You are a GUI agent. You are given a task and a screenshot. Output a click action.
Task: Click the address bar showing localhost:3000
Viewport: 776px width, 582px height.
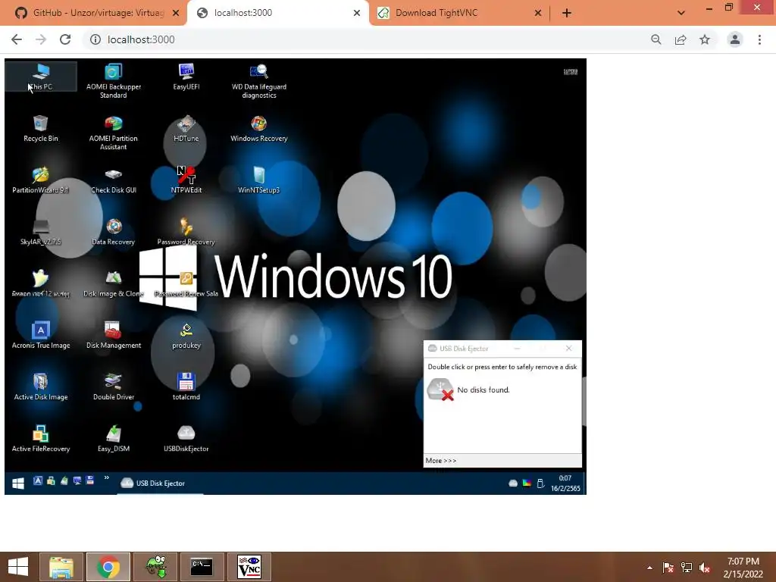pos(366,39)
